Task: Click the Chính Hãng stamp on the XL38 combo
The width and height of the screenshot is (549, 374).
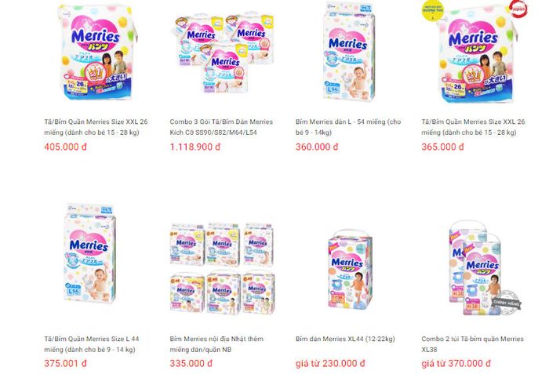Action: [507, 302]
